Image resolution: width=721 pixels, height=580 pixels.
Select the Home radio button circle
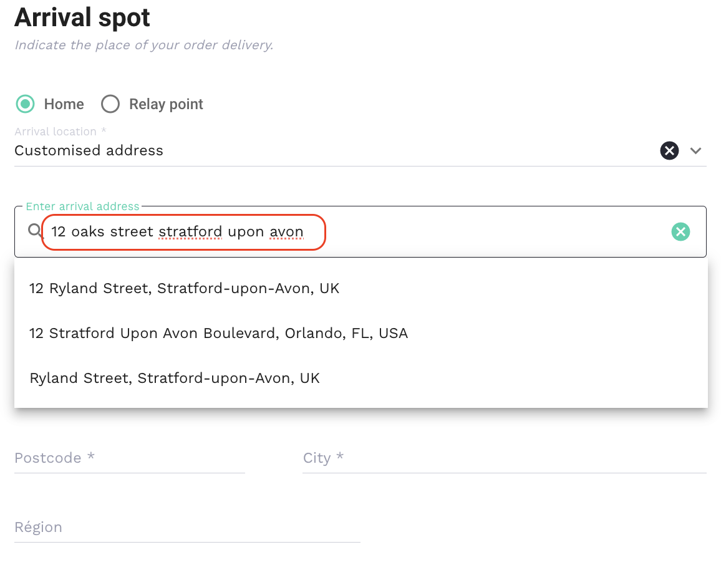(26, 104)
